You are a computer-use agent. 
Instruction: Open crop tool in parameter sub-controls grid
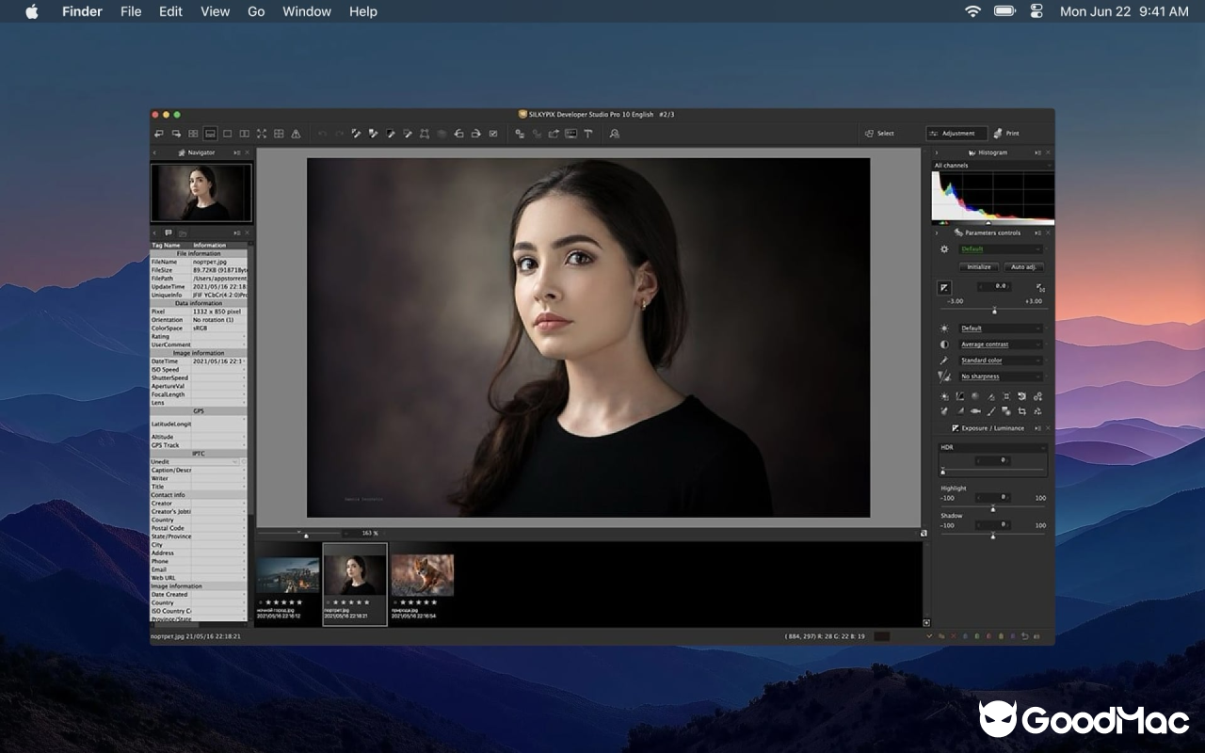pyautogui.click(x=1021, y=411)
